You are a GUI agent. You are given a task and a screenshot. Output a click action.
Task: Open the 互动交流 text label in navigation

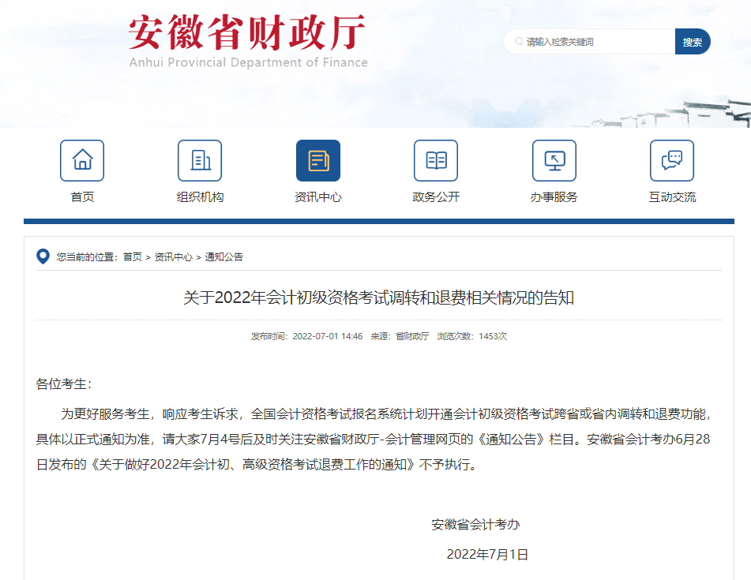click(x=672, y=197)
